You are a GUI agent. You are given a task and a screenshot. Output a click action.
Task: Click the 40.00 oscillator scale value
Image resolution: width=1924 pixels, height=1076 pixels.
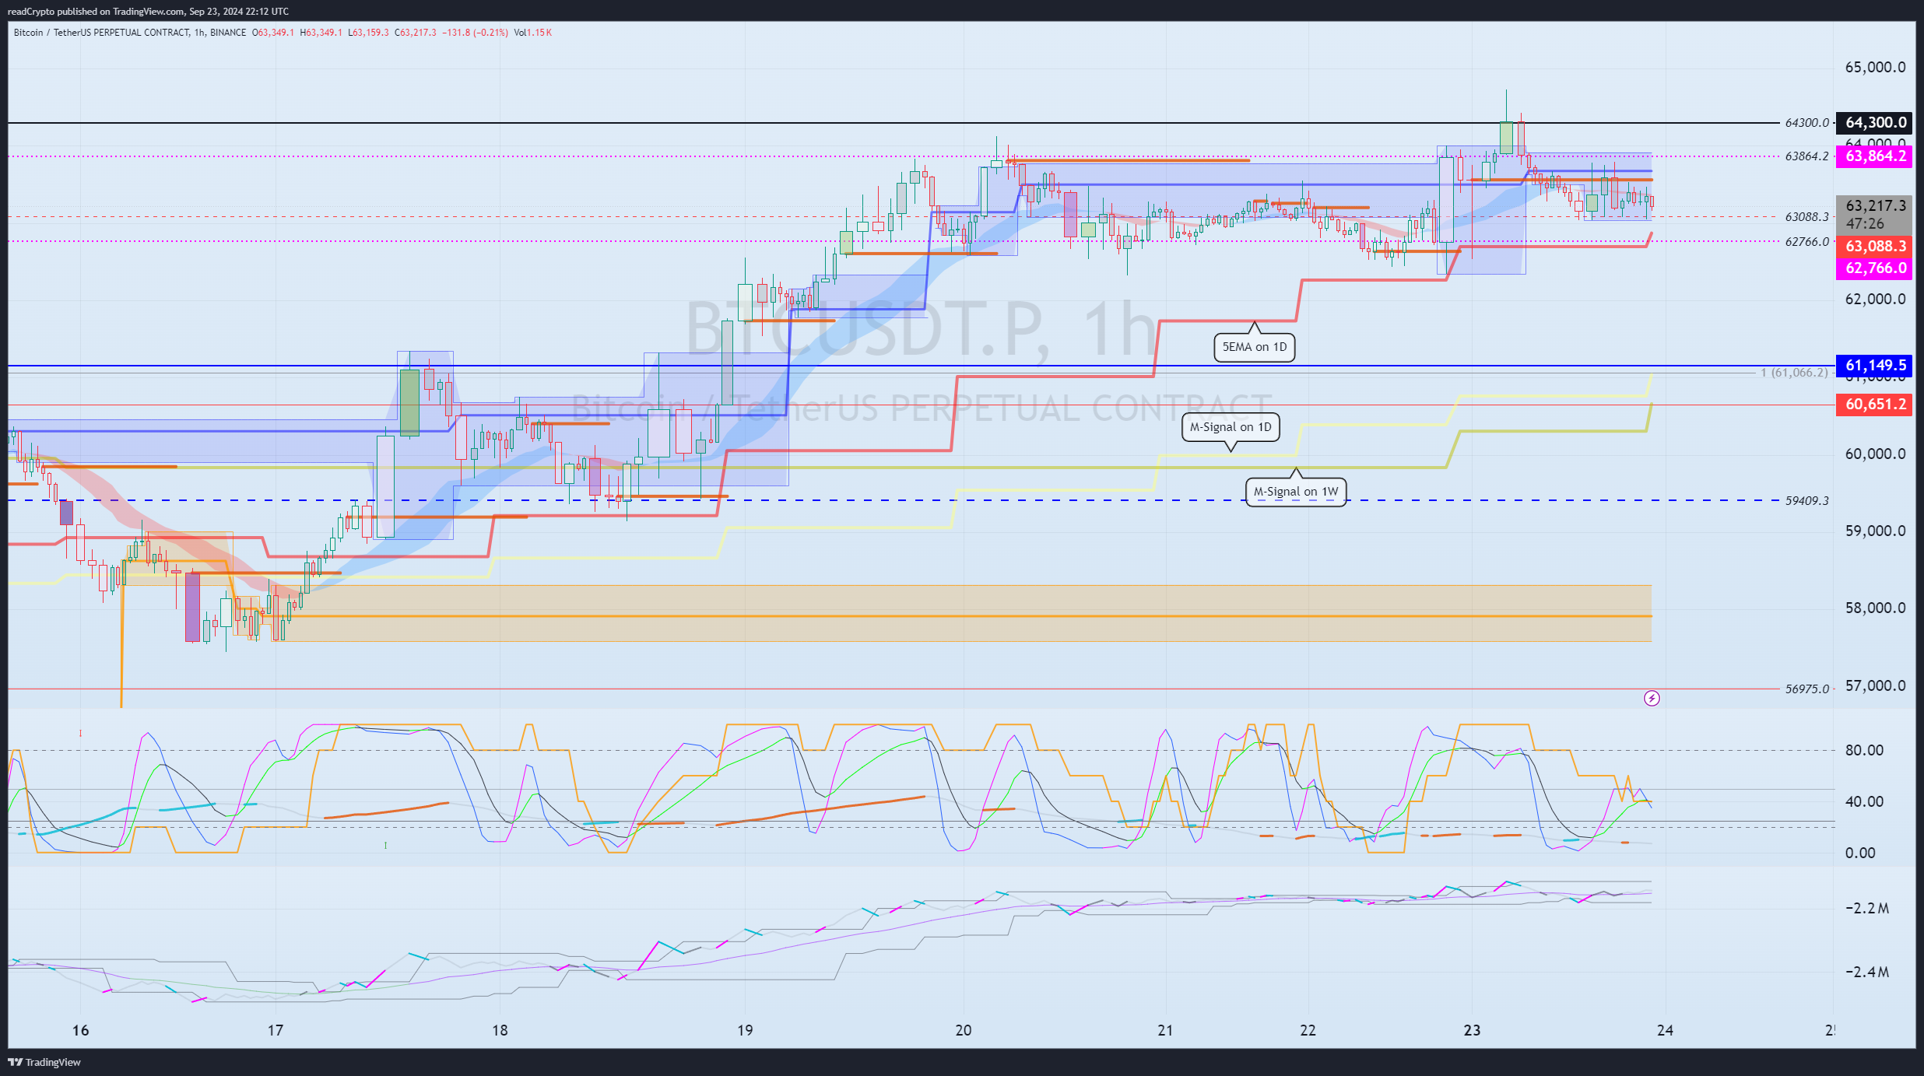1864,801
